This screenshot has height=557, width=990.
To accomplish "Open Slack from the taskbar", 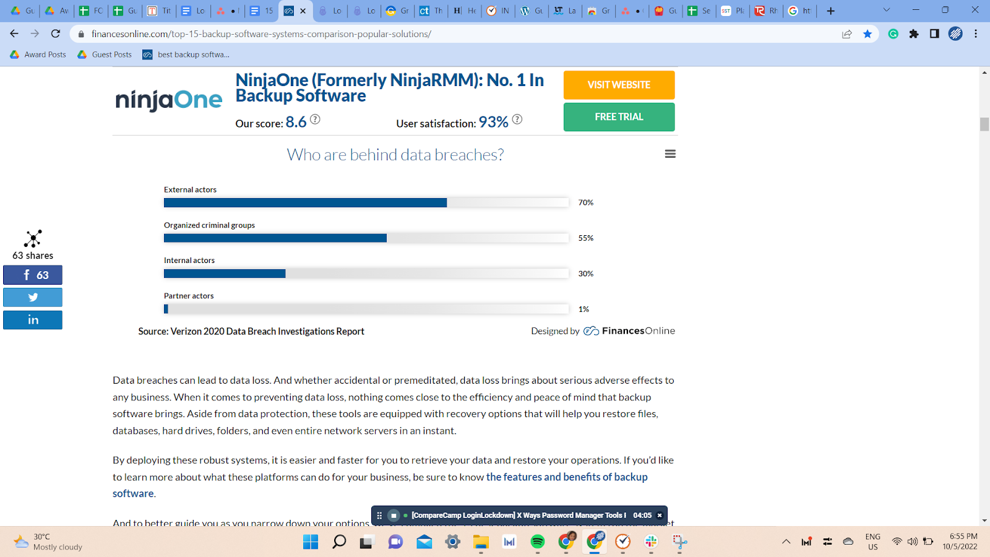I will coord(651,542).
